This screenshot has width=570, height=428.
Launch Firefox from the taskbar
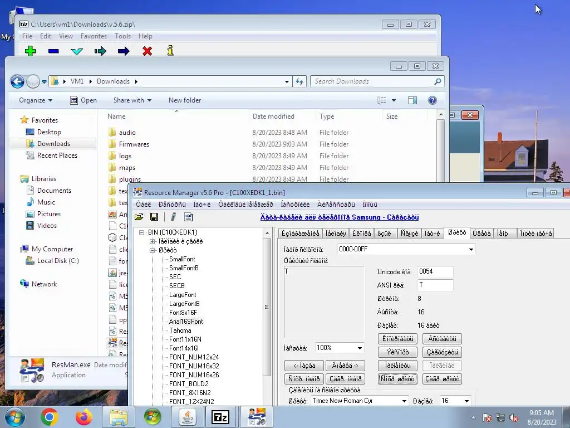83,417
